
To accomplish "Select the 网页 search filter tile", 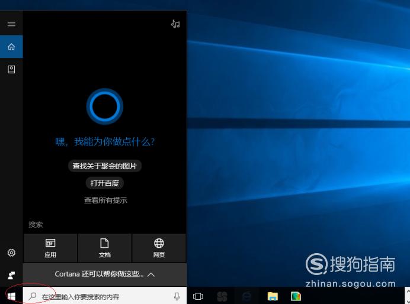I will pyautogui.click(x=159, y=248).
